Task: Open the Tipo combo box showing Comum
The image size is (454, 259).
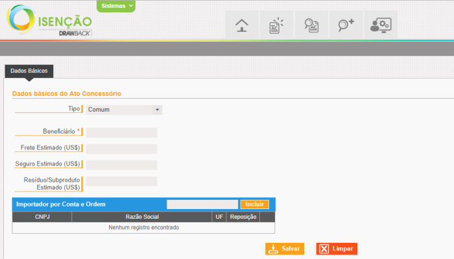Action: [x=124, y=110]
